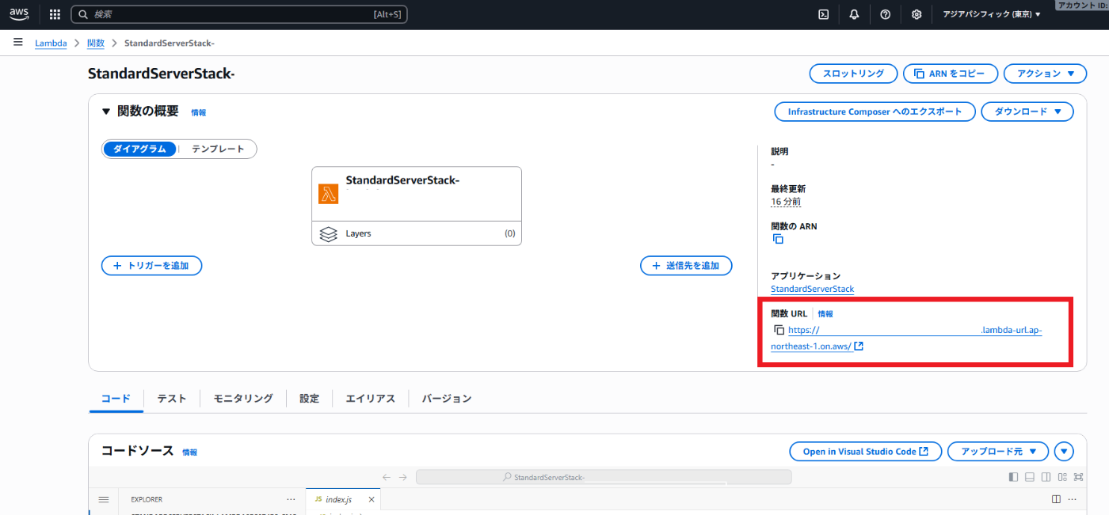Toggle editor fullscreen icon

[1079, 477]
